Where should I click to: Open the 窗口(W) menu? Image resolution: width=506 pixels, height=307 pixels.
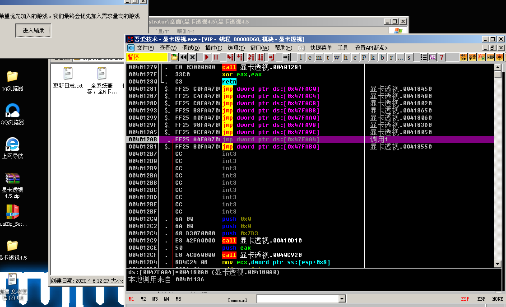260,48
